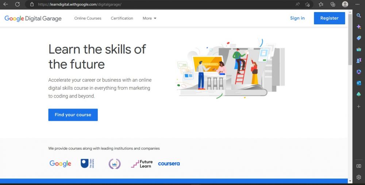Click the Sign in link

click(297, 18)
